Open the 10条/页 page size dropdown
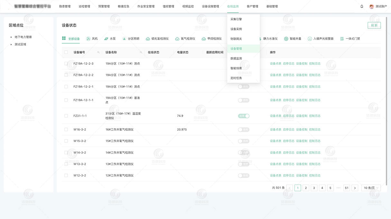 click(370, 187)
